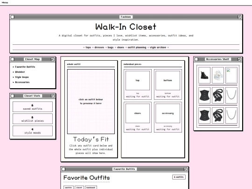Click the 'bags' tag in header strip
This screenshot has height=189, width=252.
point(111,48)
